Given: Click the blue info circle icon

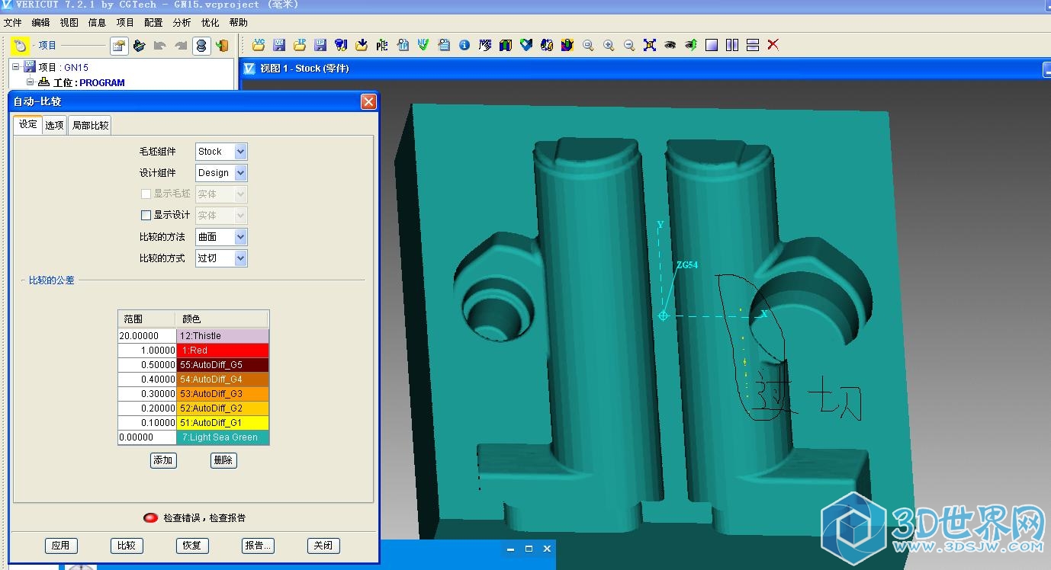Looking at the screenshot, I should (x=464, y=45).
